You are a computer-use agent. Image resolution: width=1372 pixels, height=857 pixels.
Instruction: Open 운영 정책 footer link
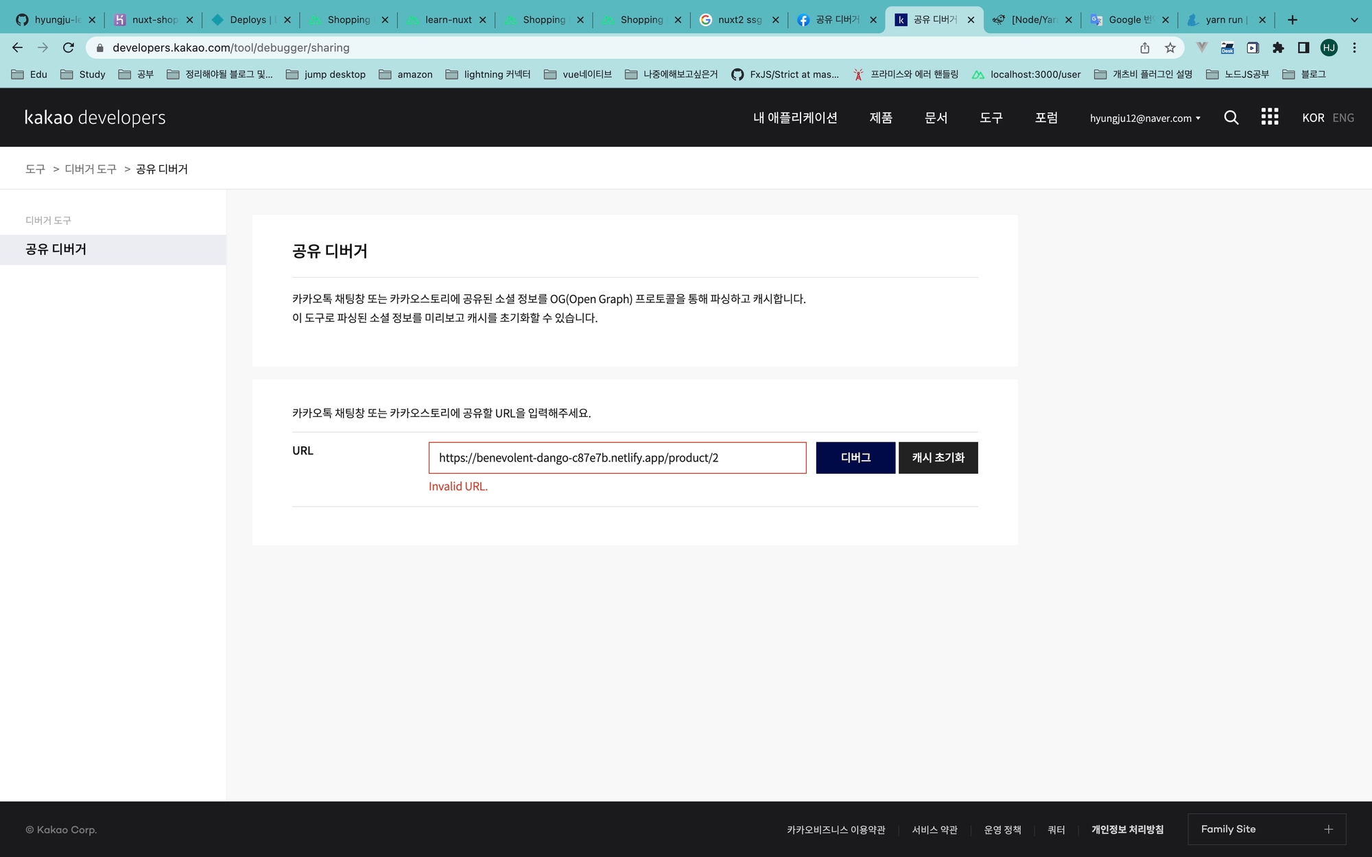[x=1002, y=830]
